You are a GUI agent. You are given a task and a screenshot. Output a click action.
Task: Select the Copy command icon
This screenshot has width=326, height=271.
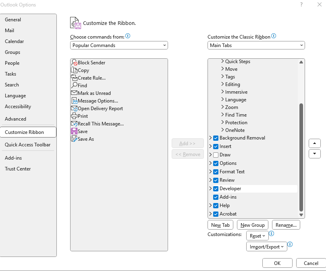coord(75,70)
